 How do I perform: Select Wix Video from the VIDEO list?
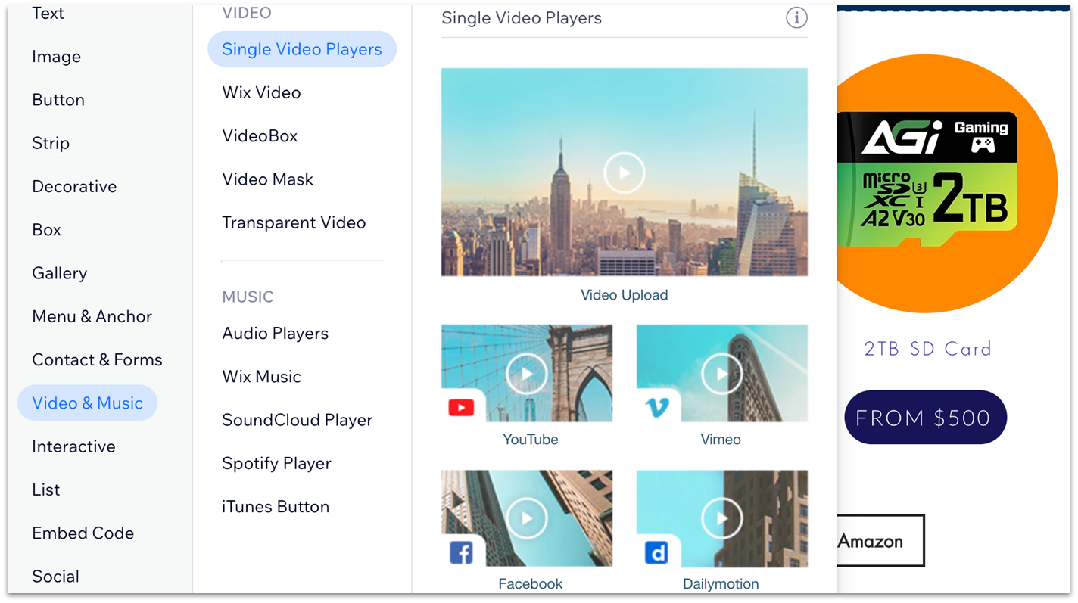261,92
